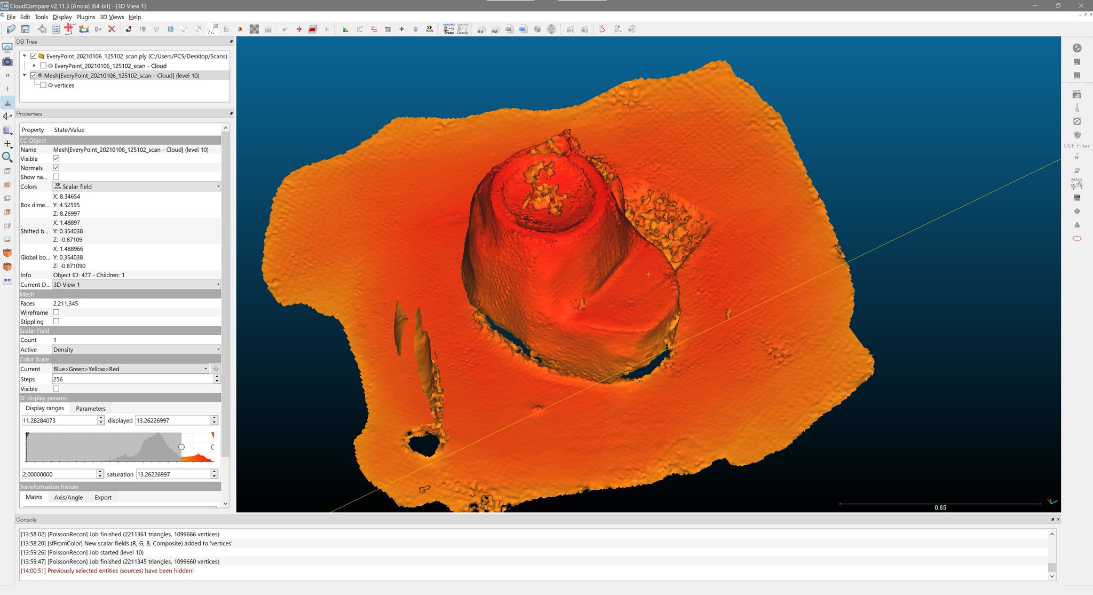Select the Axis/Angle tab

point(68,497)
